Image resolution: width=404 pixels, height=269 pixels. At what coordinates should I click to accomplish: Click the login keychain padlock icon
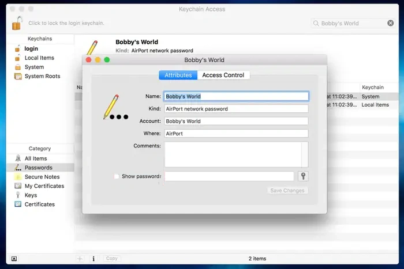click(x=17, y=48)
